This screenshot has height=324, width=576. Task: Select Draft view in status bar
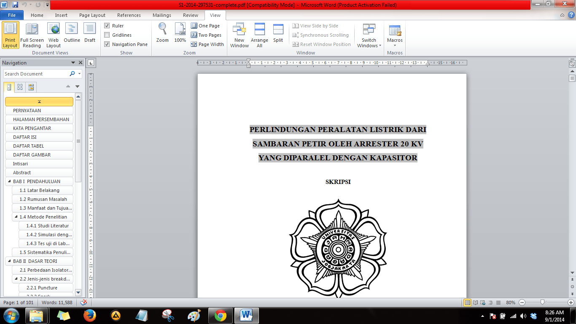[x=498, y=302]
